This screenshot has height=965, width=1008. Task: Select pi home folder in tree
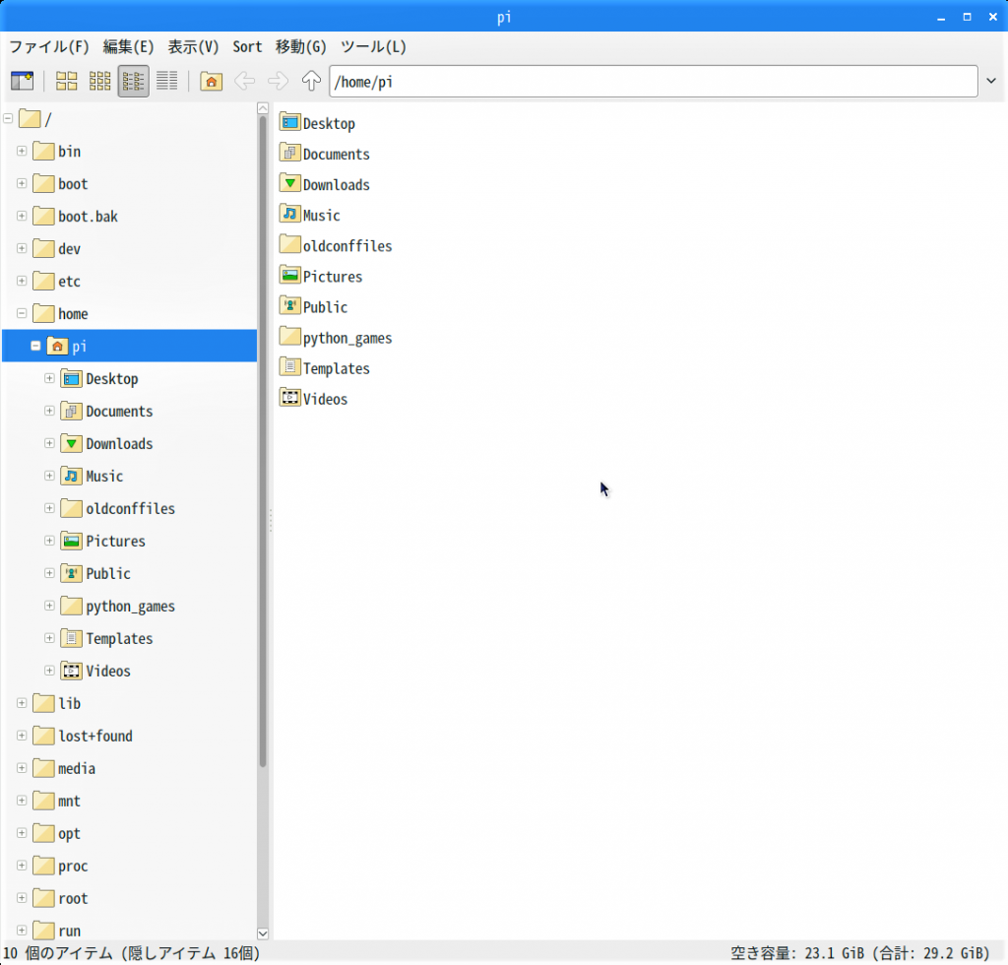(x=130, y=346)
